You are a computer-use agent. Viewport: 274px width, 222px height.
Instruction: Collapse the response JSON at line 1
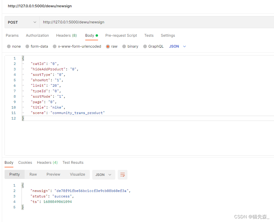click(22, 185)
